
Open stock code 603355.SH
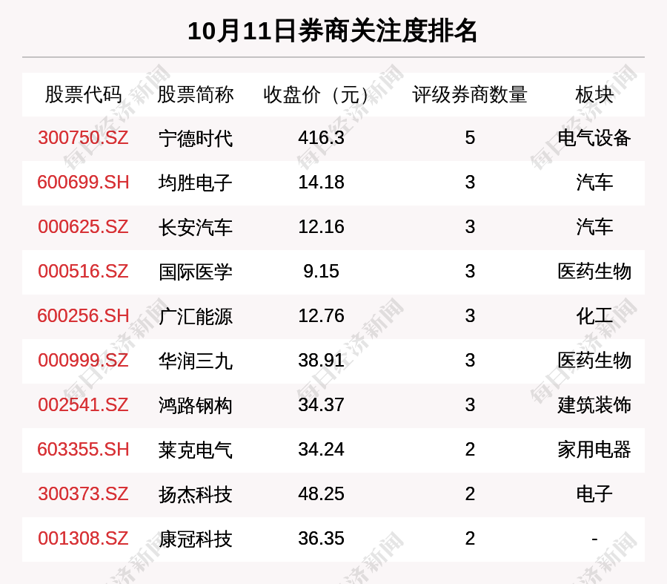point(83,450)
